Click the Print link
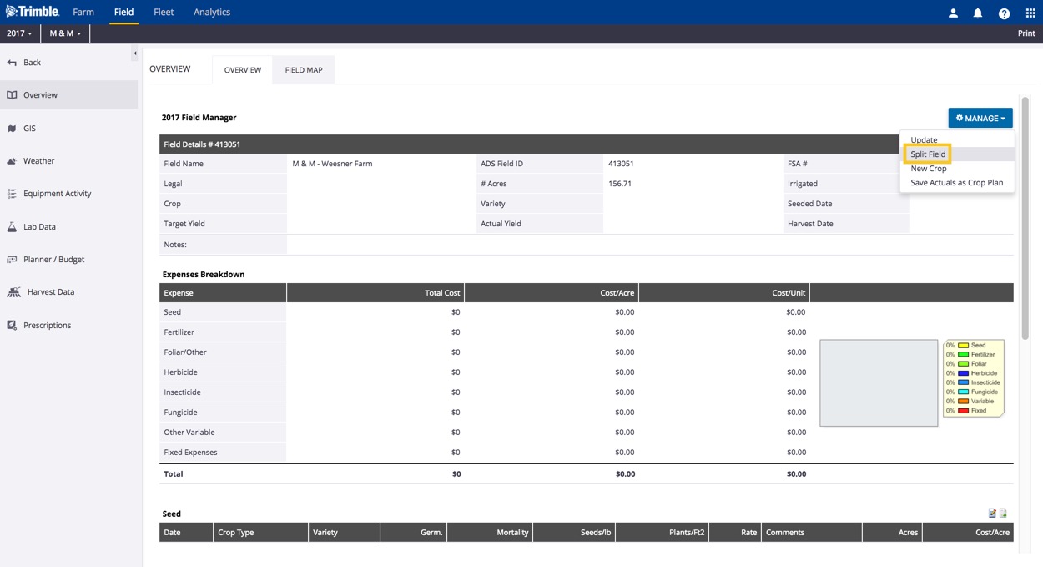 [x=1026, y=33]
